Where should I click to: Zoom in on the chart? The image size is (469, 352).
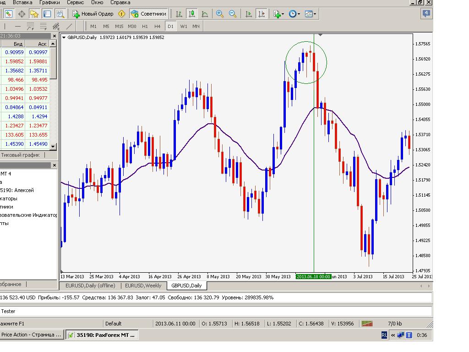pos(220,14)
